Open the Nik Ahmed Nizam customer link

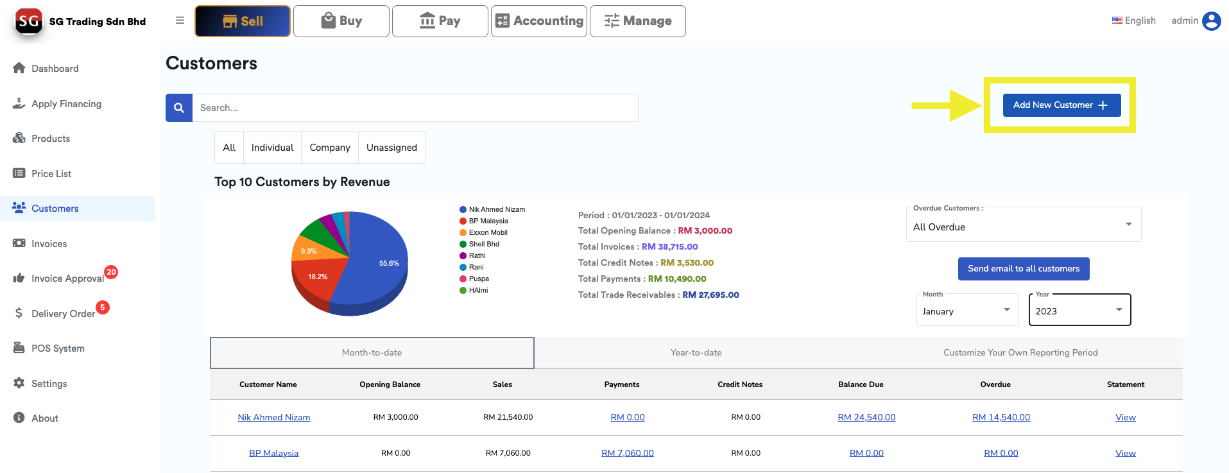273,417
